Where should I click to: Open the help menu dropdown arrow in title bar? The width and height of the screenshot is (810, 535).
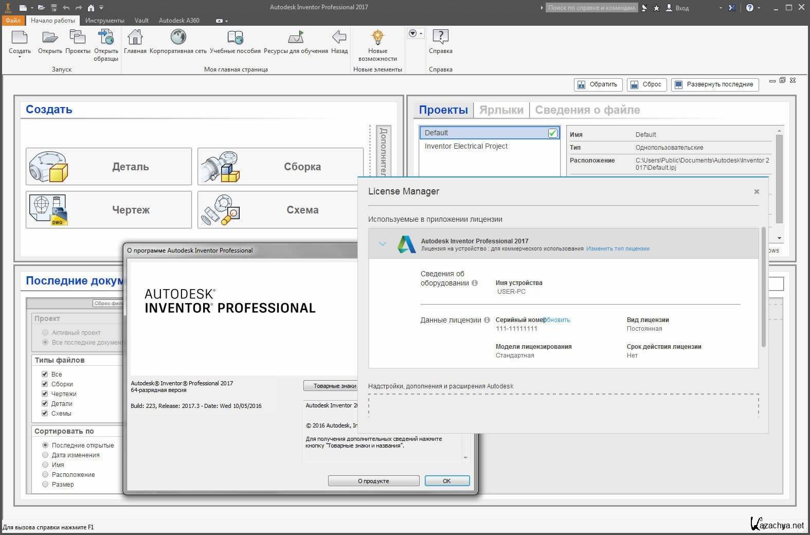759,8
